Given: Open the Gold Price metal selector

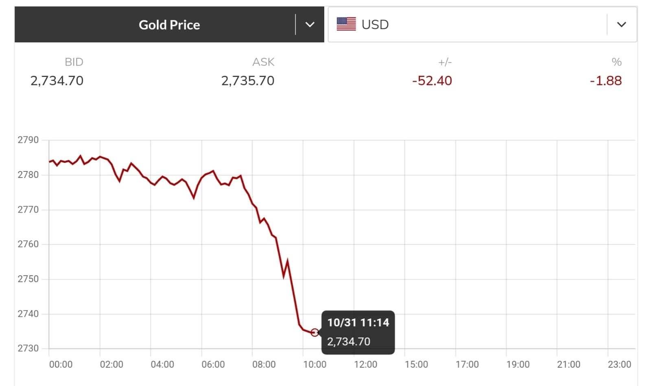Looking at the screenshot, I should pyautogui.click(x=169, y=25).
